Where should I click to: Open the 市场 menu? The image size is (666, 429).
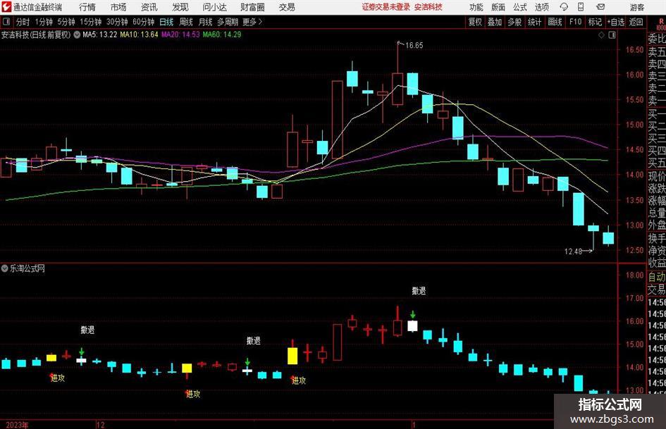[118, 7]
